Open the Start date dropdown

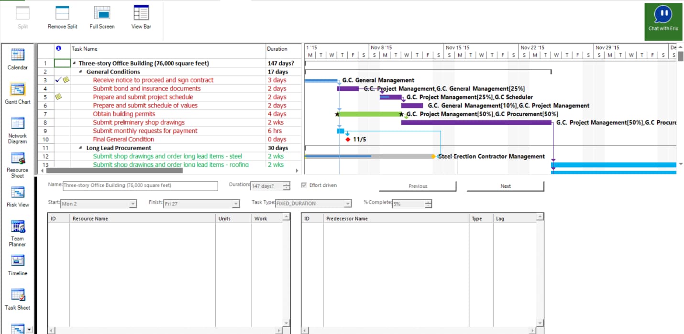(x=132, y=204)
